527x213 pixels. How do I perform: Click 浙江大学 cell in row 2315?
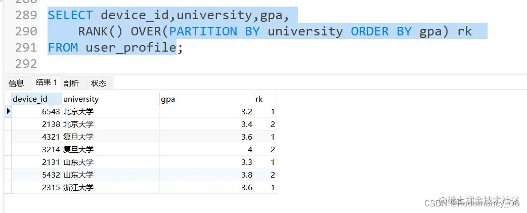pos(111,187)
